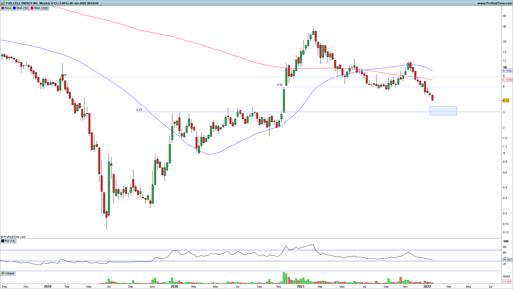Click the blue SMA (50) color square
Viewport: 513px width, 289px height.
(x=14, y=8)
